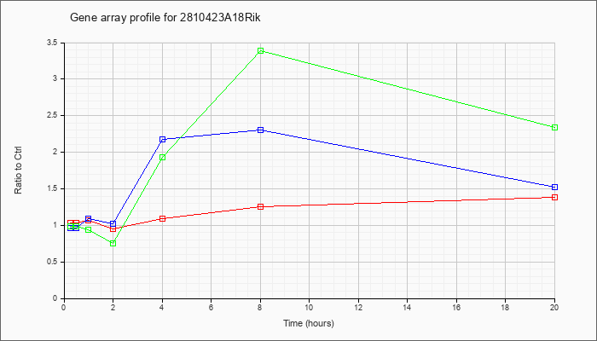The image size is (597, 341).
Task: Select the blue marker at 1 hour
Action: [89, 218]
